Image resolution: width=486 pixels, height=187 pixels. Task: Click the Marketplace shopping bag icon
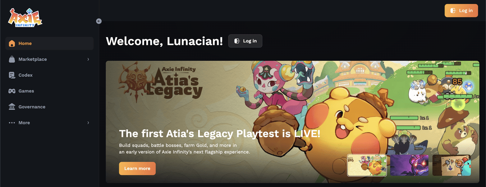coord(12,59)
